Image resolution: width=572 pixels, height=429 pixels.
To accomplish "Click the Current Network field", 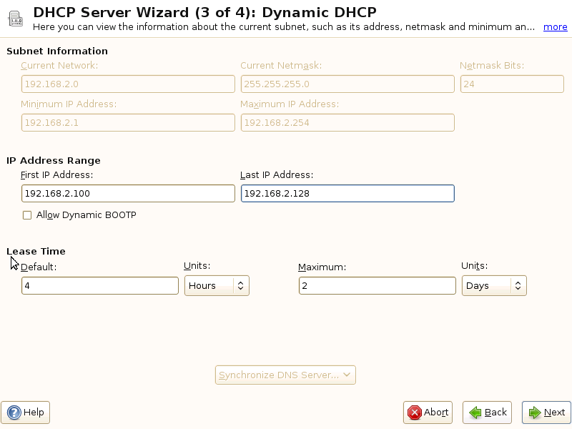I will pos(128,84).
